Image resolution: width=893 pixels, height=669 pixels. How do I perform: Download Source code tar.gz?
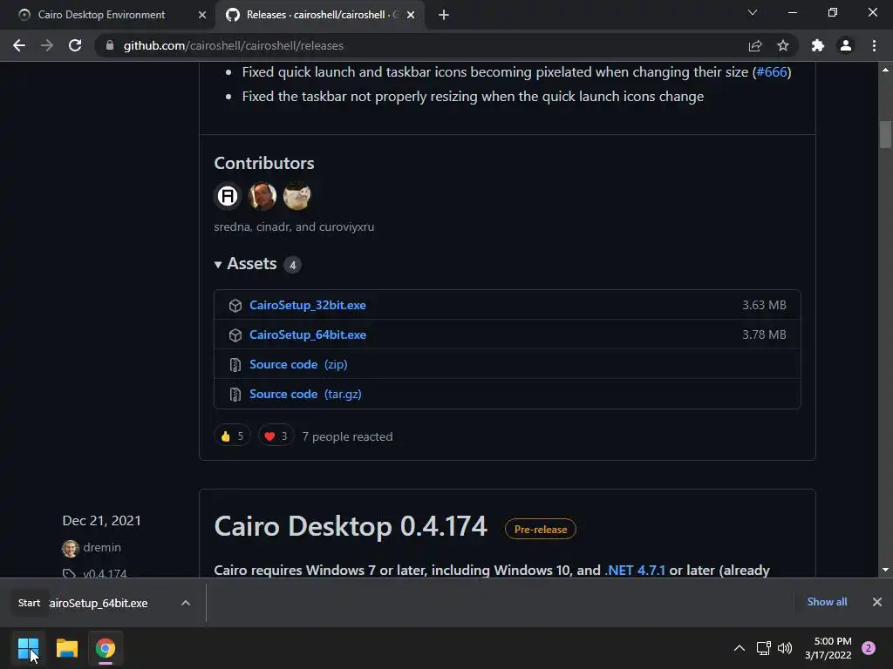click(x=305, y=395)
